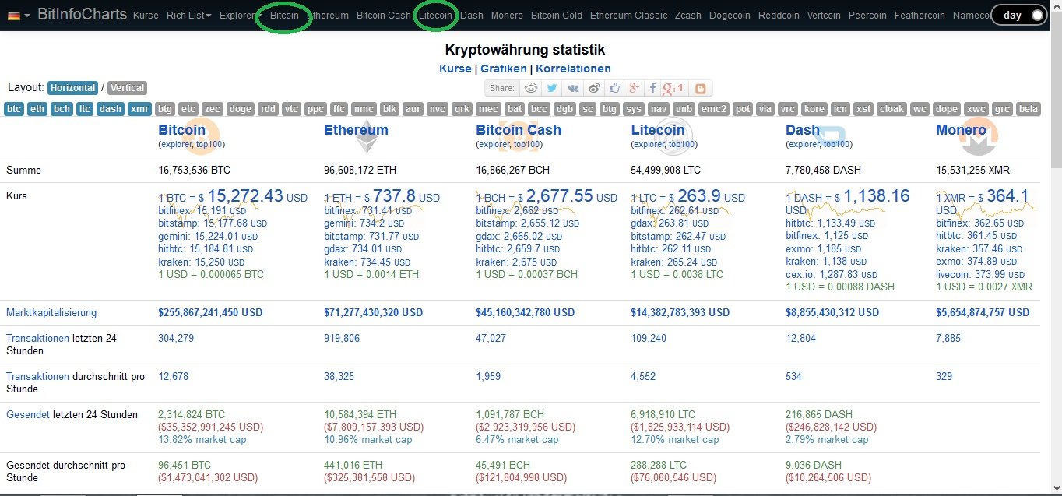Enable the cloak coin tag
This screenshot has height=496, width=1062.
point(891,109)
